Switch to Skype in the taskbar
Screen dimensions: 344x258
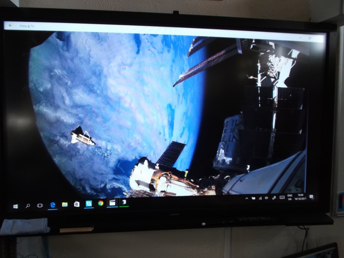[x=89, y=203]
